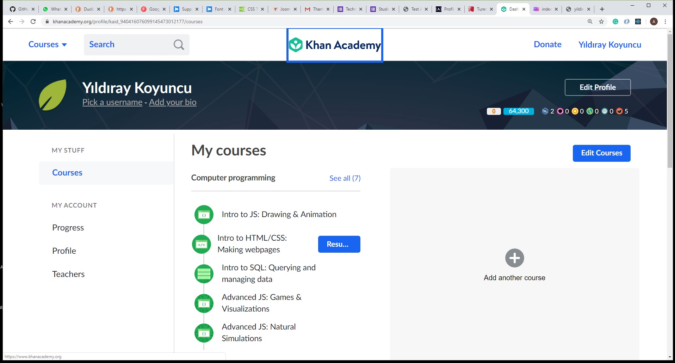Reload the current page
Image resolution: width=675 pixels, height=363 pixels.
(x=33, y=21)
